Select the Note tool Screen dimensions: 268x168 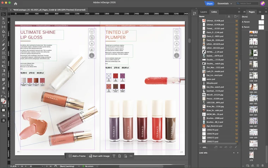point(4,80)
